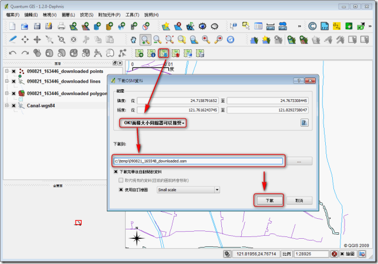
Task: Click the 下載 download button in the dialog
Action: coord(269,201)
